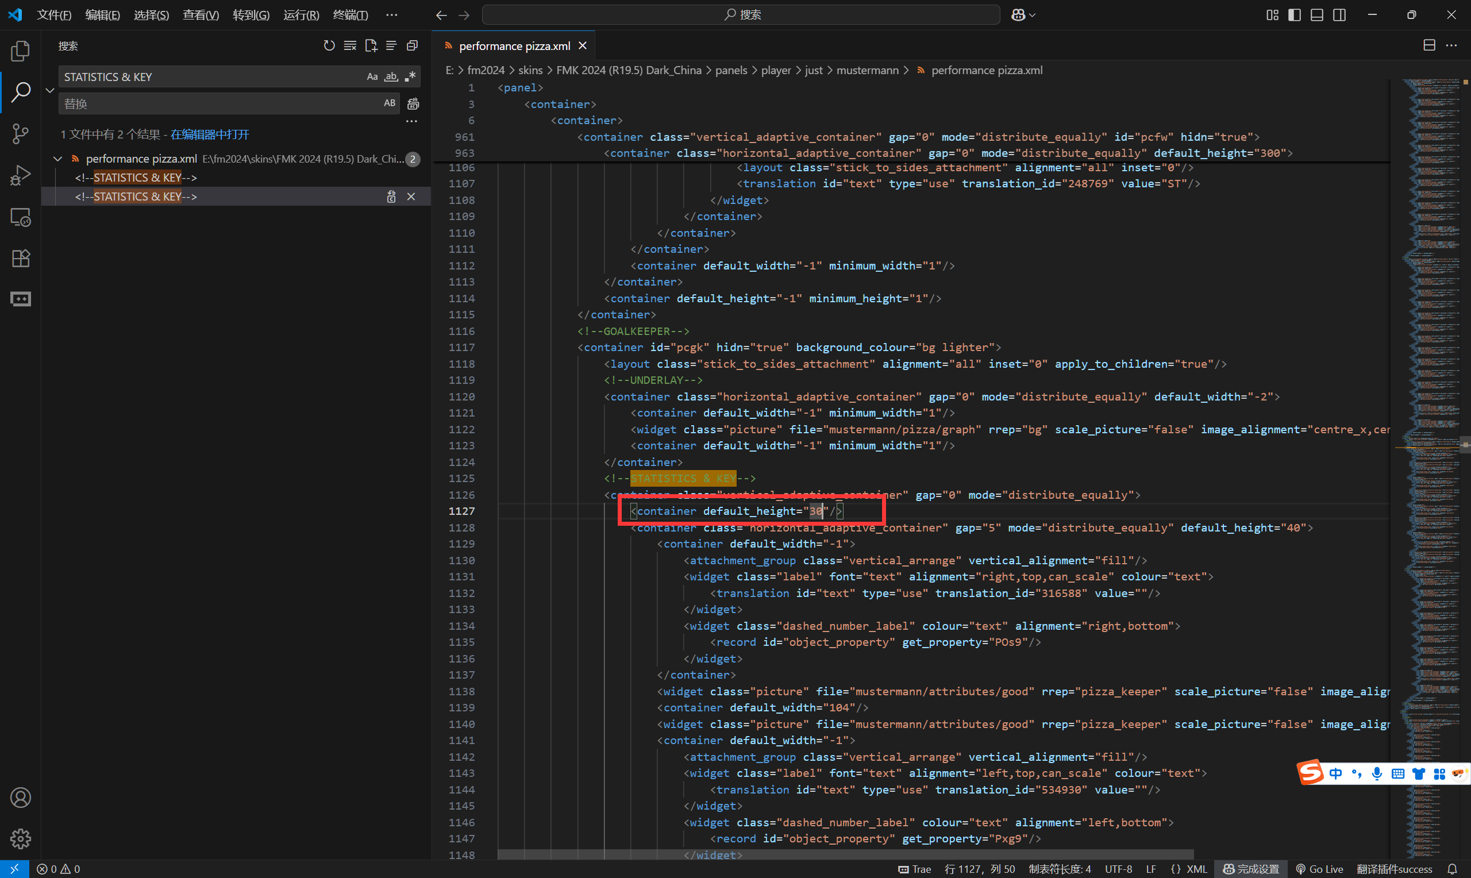Start Go Live server
Screen dimensions: 1471x878
coord(1318,869)
